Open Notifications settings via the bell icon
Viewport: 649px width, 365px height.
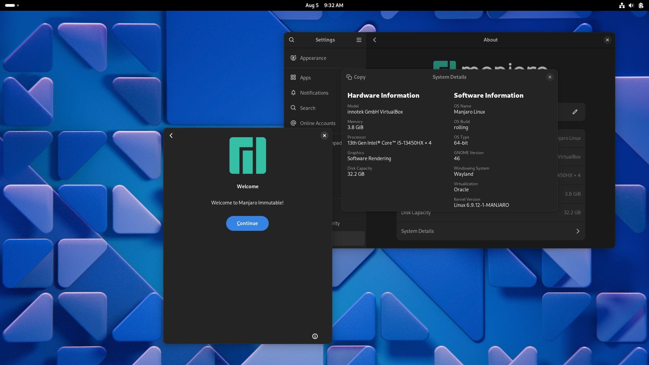coord(293,93)
